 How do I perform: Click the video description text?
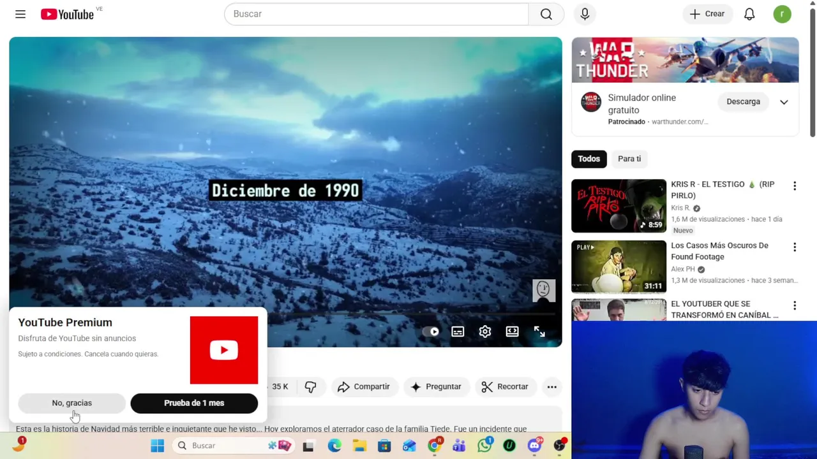click(271, 429)
